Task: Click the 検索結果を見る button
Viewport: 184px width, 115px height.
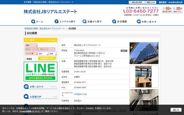Action: click(x=47, y=58)
